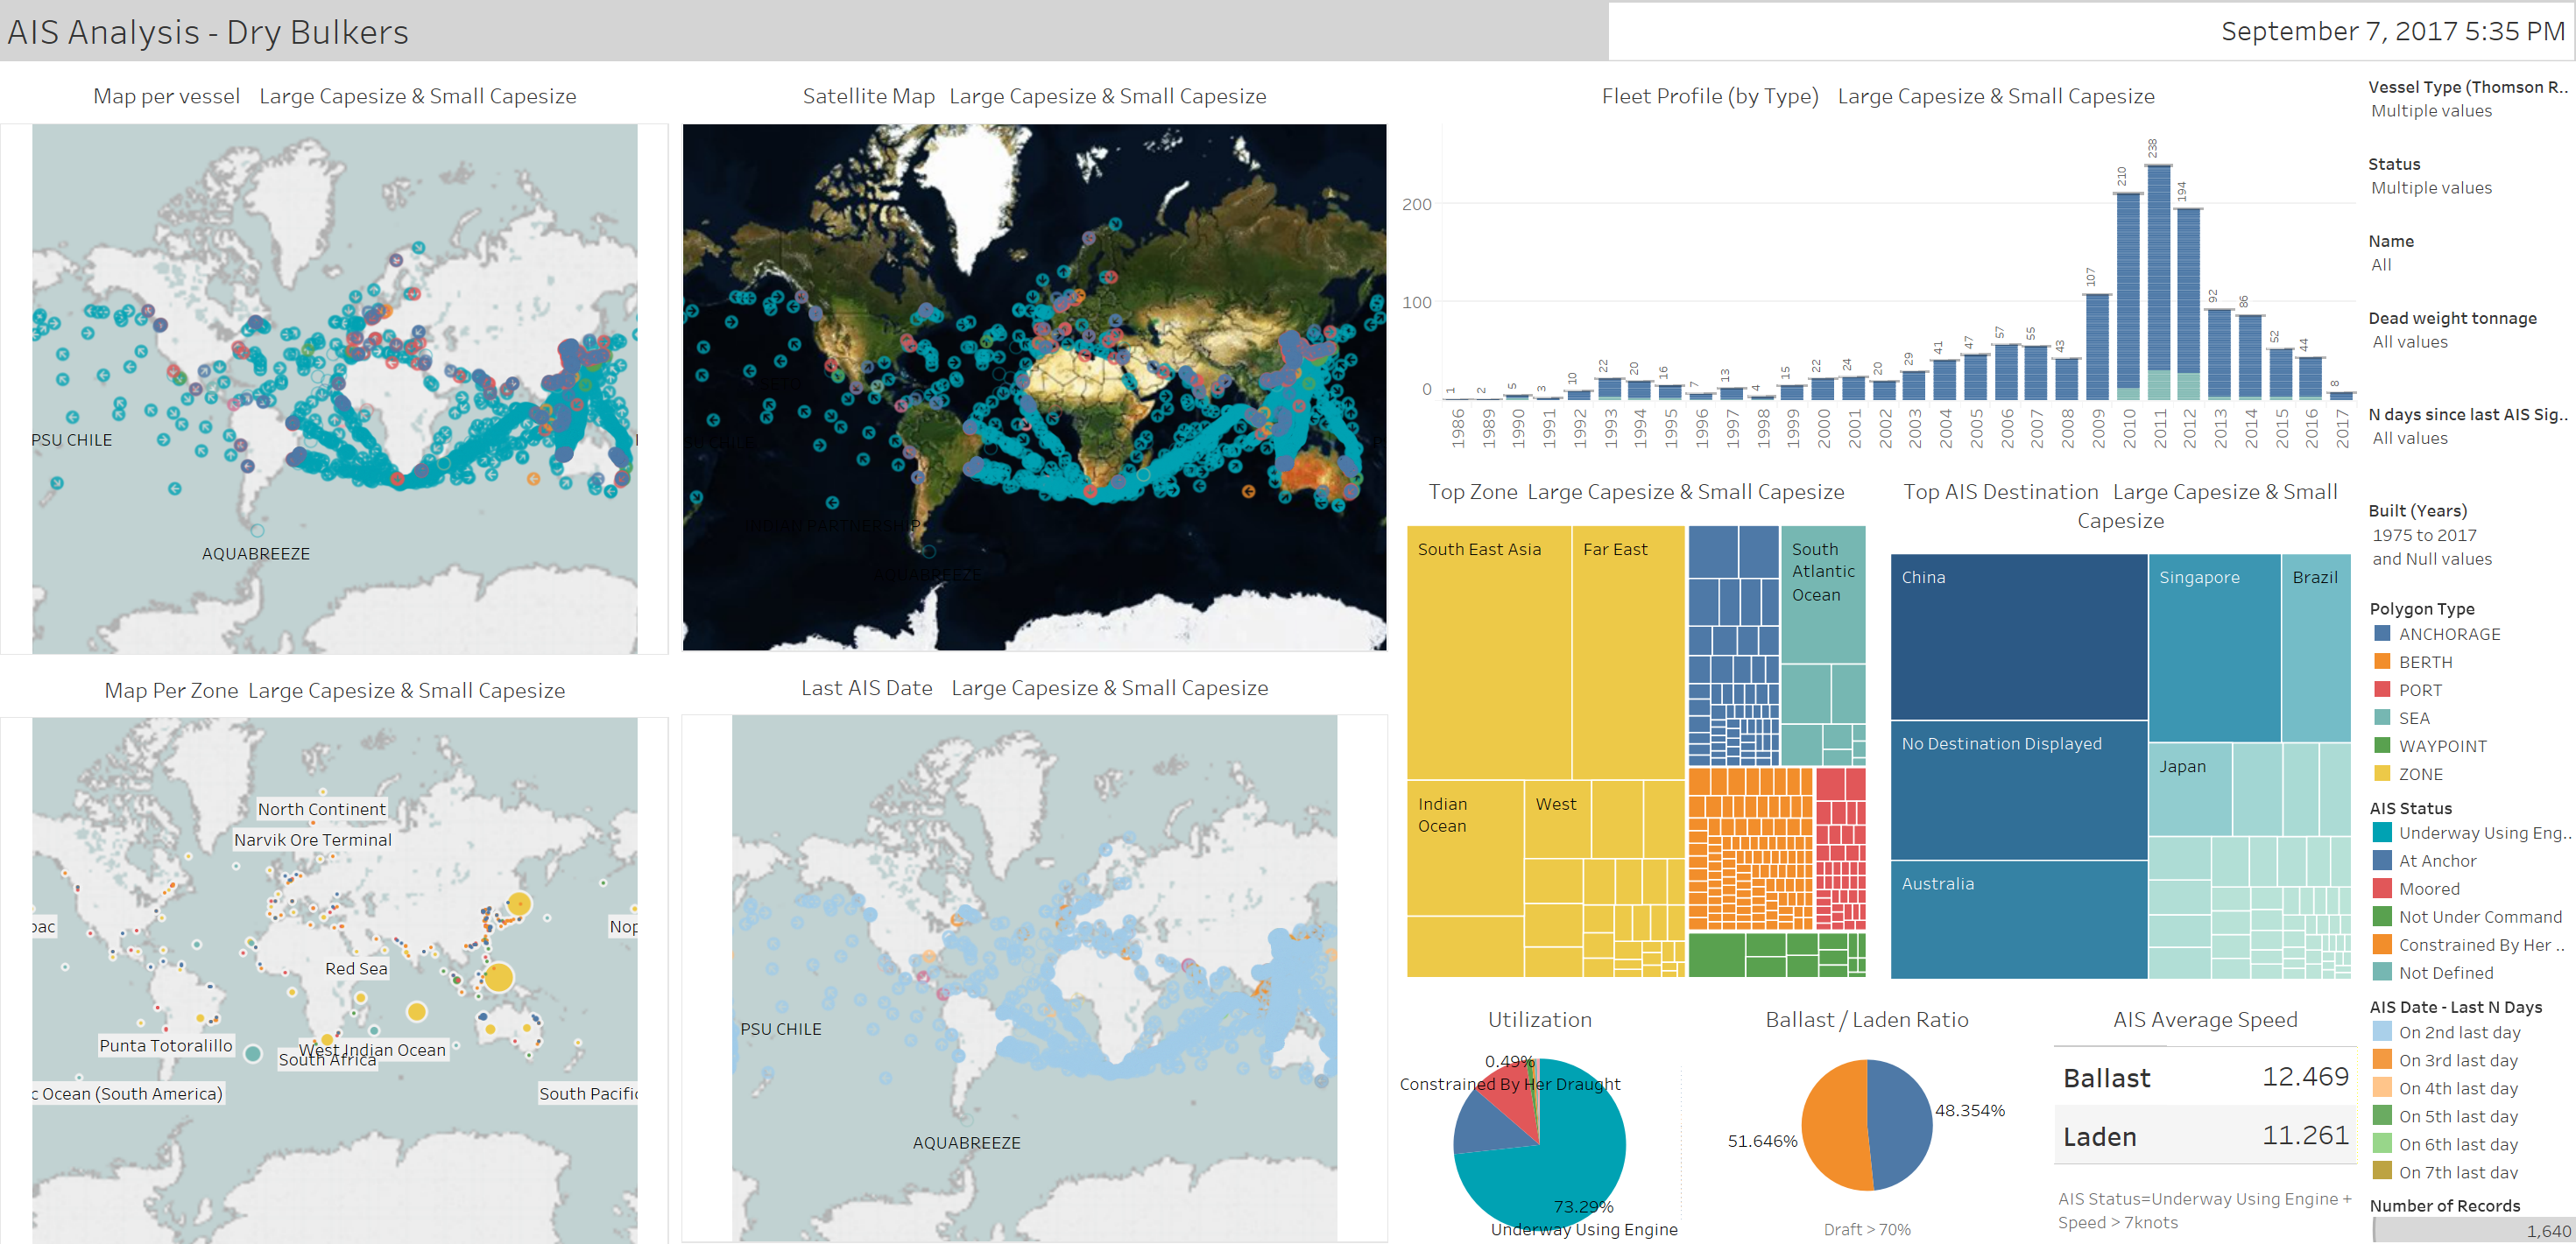Select Japan in Top AIS Destination treemap
2576x1244 pixels.
pyautogui.click(x=2190, y=790)
